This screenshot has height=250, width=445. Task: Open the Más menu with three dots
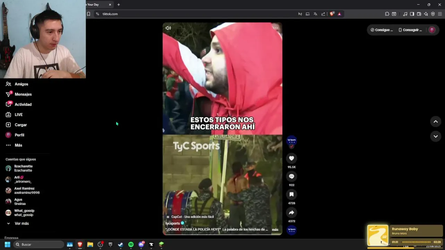click(14, 145)
